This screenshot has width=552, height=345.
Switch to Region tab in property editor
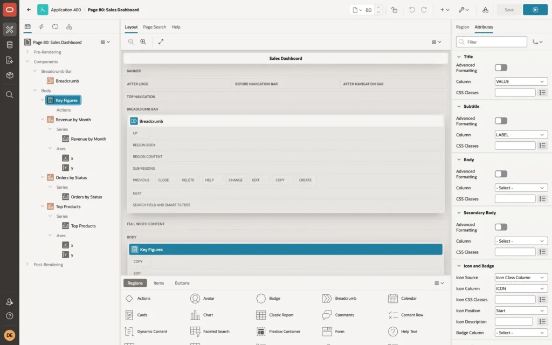462,27
